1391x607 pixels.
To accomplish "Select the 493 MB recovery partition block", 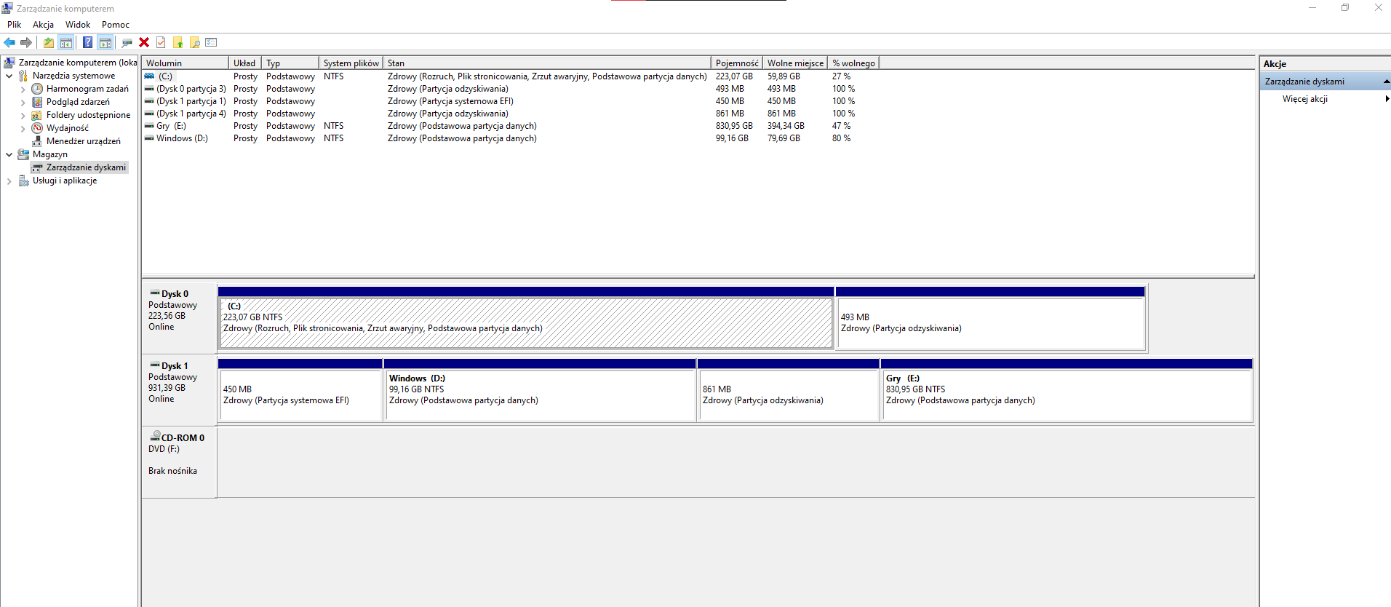I will click(x=990, y=318).
